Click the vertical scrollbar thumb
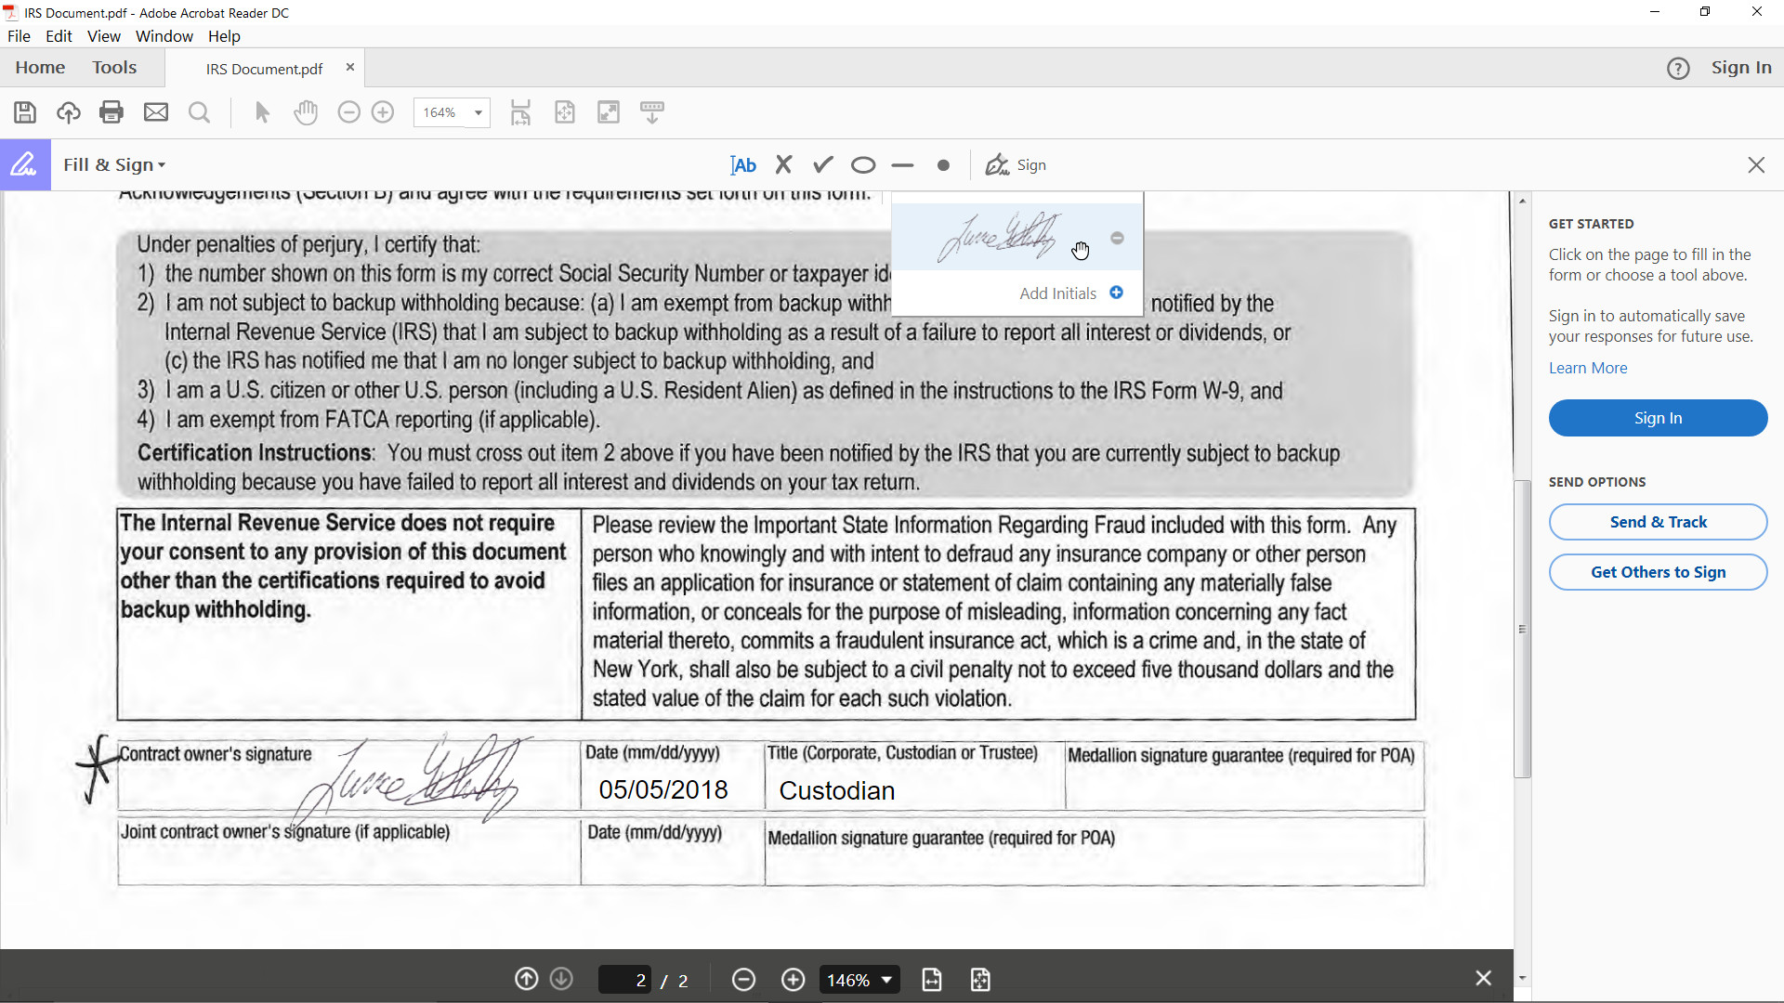1784x1003 pixels. tap(1521, 629)
